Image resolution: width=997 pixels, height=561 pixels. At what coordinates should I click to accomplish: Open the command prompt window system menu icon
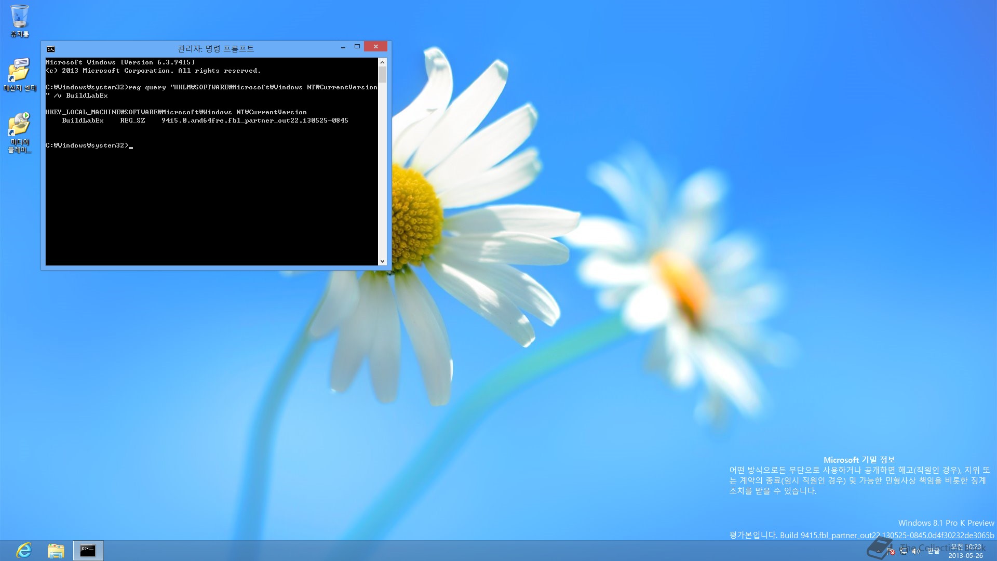(x=51, y=49)
